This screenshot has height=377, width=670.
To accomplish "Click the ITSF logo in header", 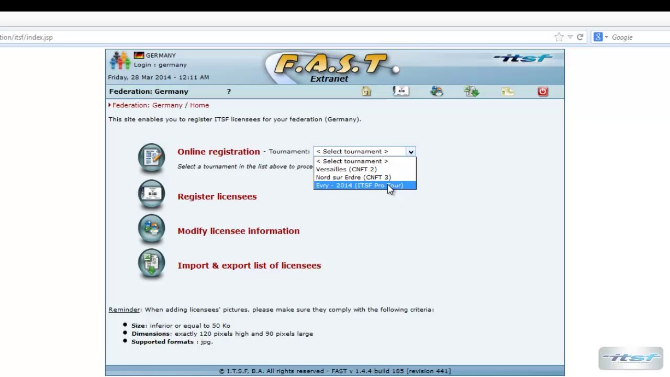I will [522, 58].
